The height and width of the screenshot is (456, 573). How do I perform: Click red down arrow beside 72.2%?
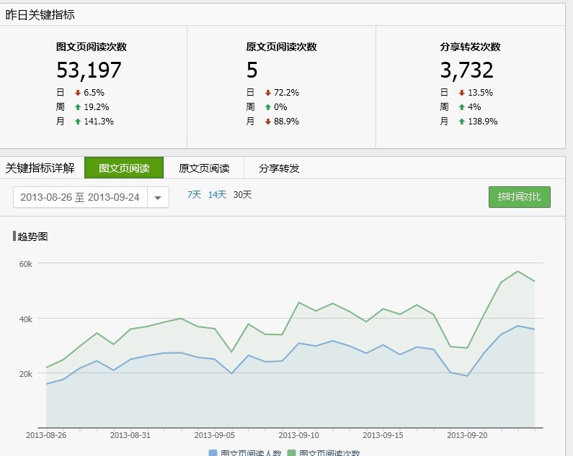pyautogui.click(x=267, y=93)
